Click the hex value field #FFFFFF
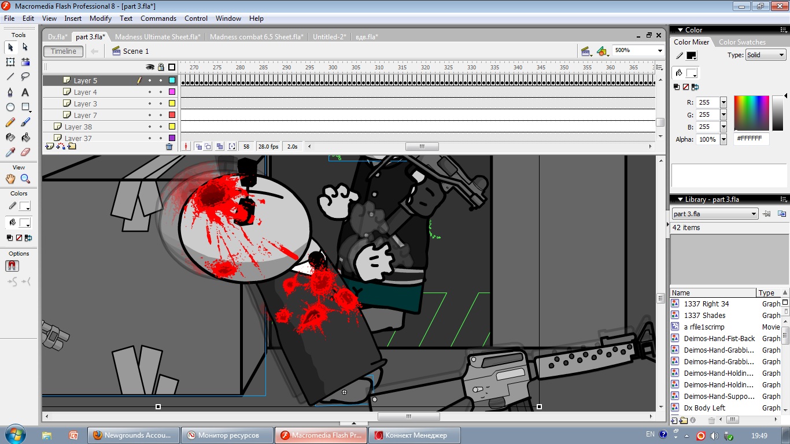790x444 pixels. 752,139
